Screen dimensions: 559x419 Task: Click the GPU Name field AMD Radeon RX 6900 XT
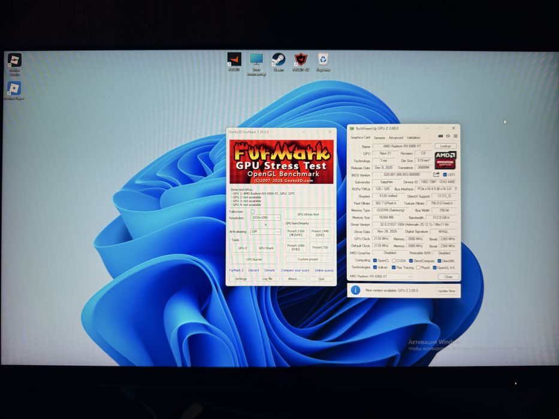(402, 146)
